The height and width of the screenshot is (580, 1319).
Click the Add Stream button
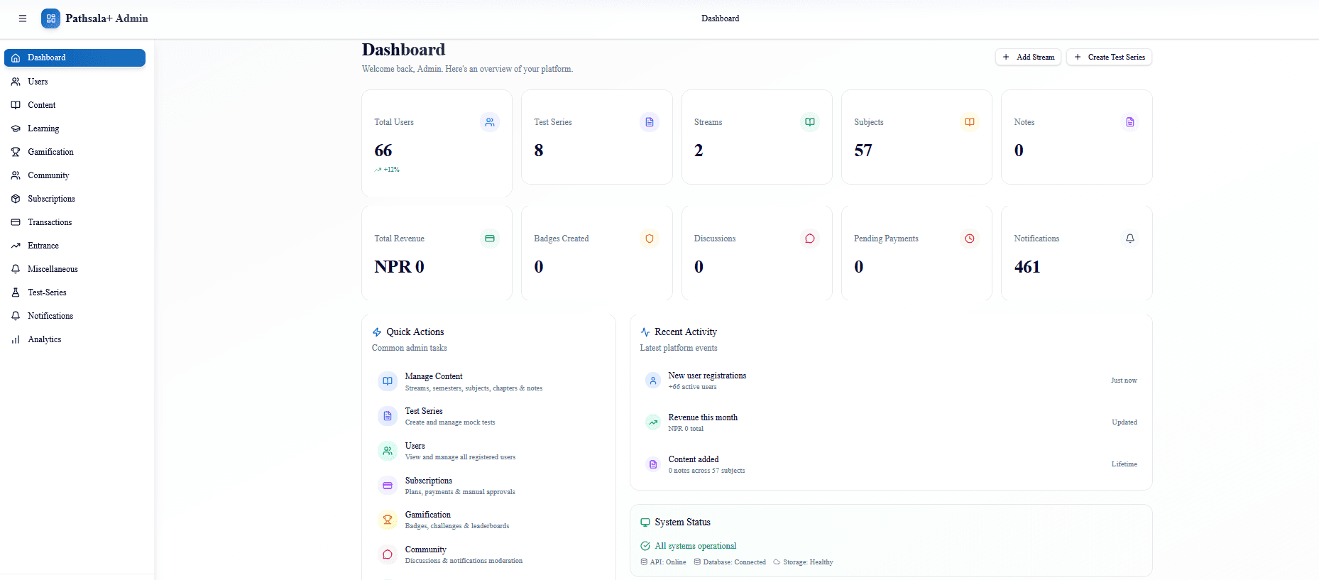1028,57
